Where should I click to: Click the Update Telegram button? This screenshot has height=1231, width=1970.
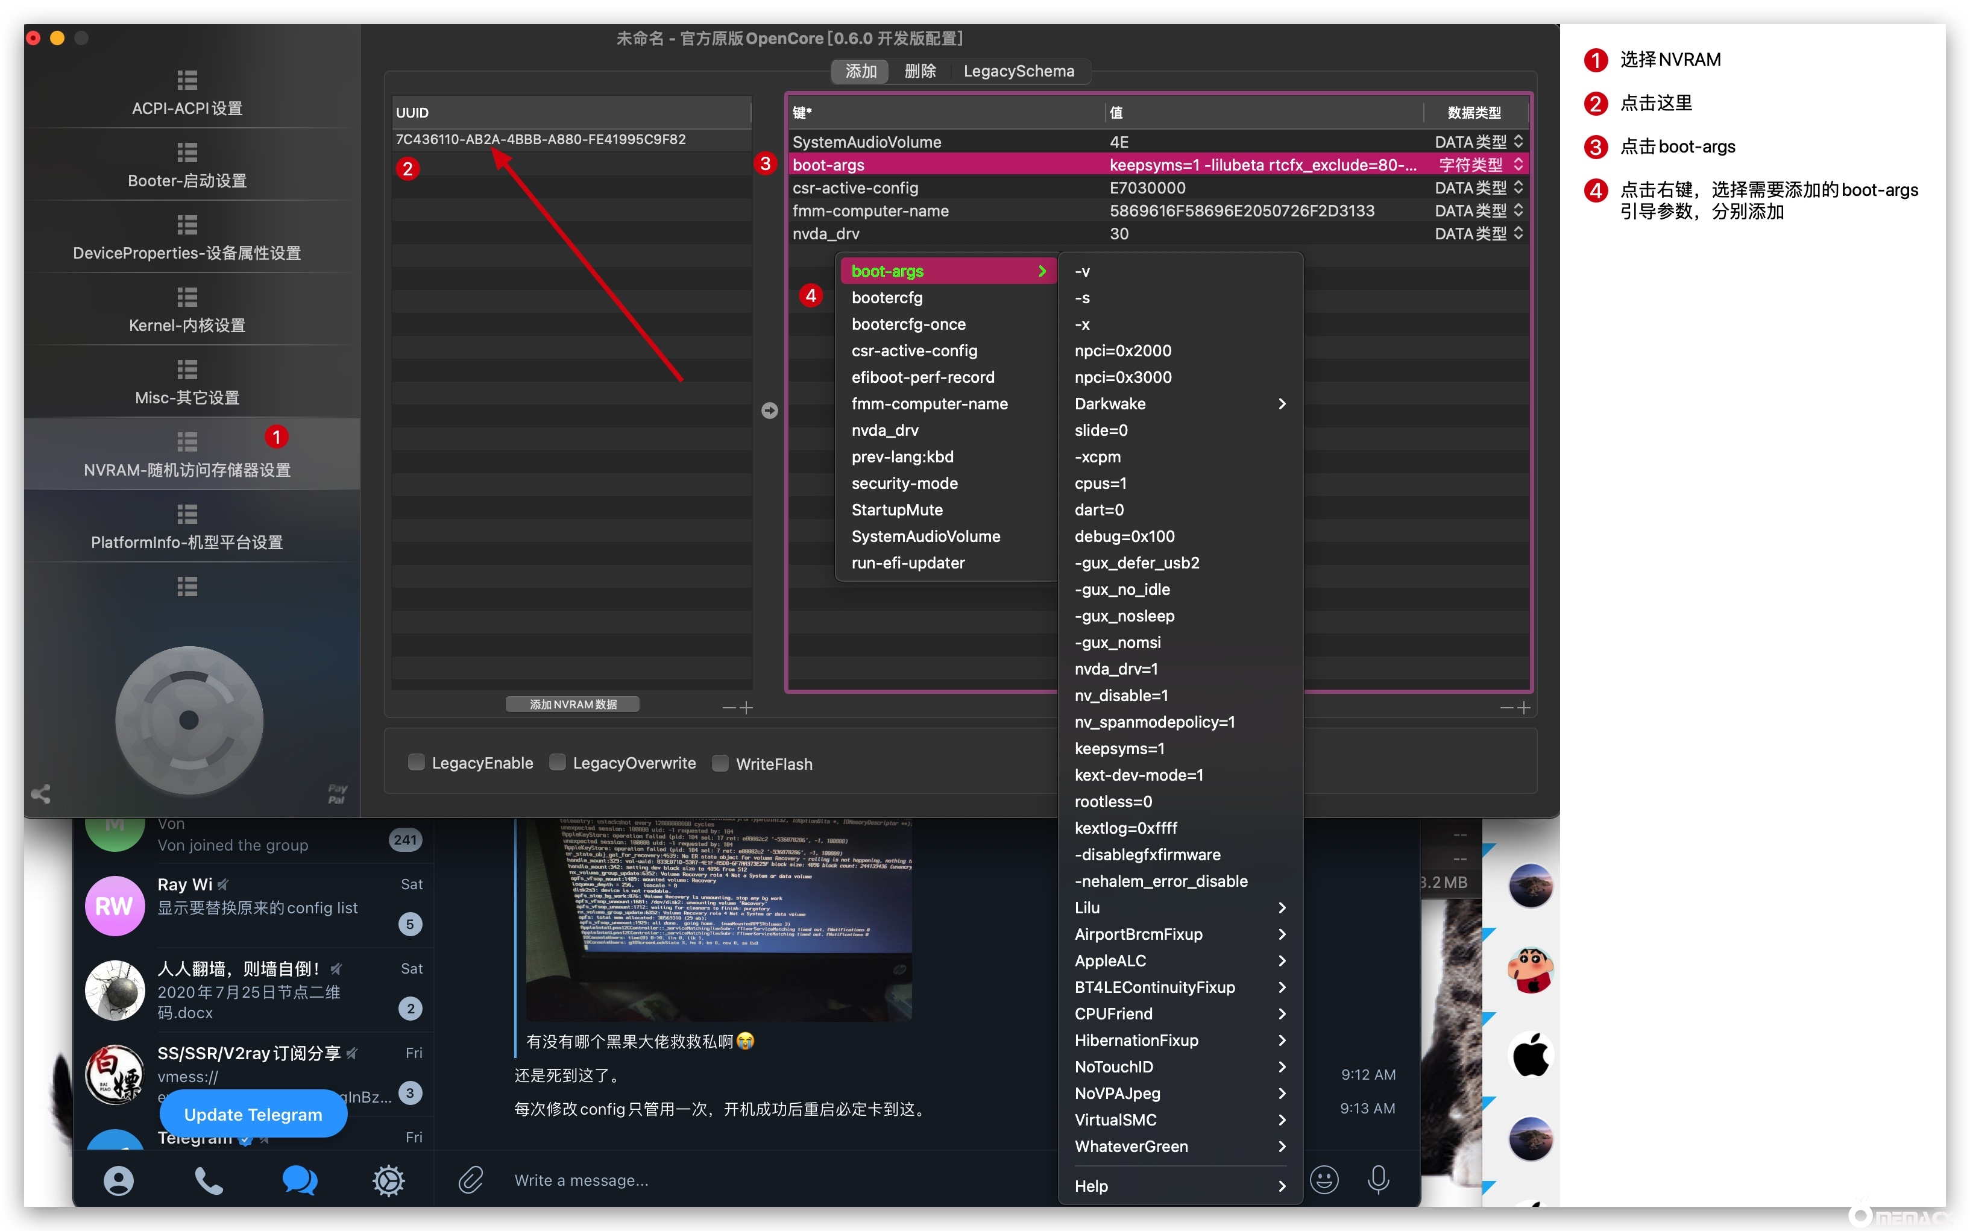click(253, 1115)
